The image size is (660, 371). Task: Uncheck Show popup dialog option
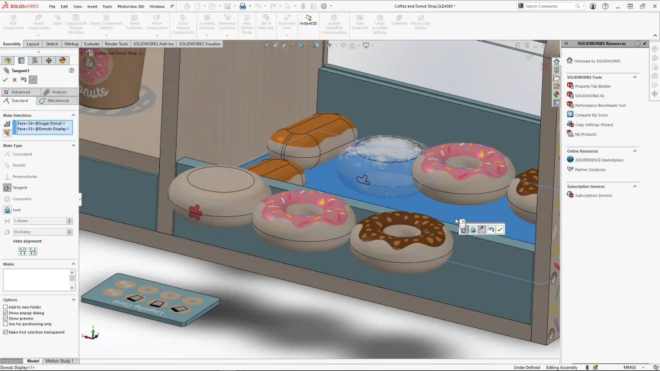pos(6,313)
